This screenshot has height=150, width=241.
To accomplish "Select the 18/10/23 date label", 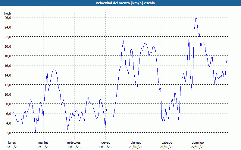I will 74,147.
